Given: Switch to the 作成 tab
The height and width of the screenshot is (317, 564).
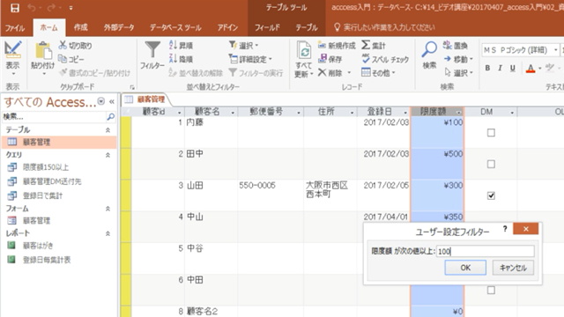Looking at the screenshot, I should [80, 27].
